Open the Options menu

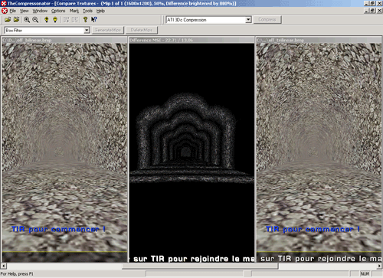pos(58,11)
